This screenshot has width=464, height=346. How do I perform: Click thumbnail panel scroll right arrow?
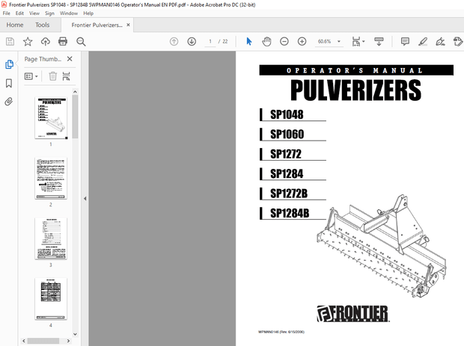(68, 341)
